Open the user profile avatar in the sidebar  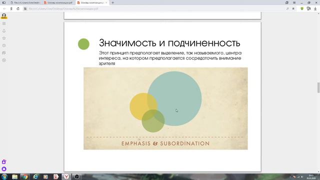[x=4, y=16]
